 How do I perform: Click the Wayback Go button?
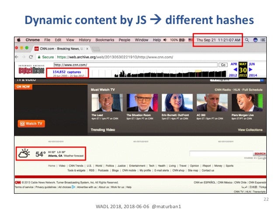click(x=223, y=65)
